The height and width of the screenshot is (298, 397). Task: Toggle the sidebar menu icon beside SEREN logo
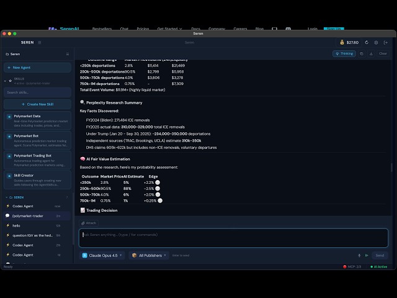pyautogui.click(x=40, y=43)
